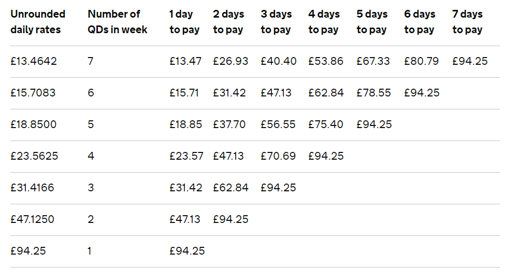The image size is (517, 280).
Task: Click the £18.8500 daily rate cell
Action: point(34,124)
